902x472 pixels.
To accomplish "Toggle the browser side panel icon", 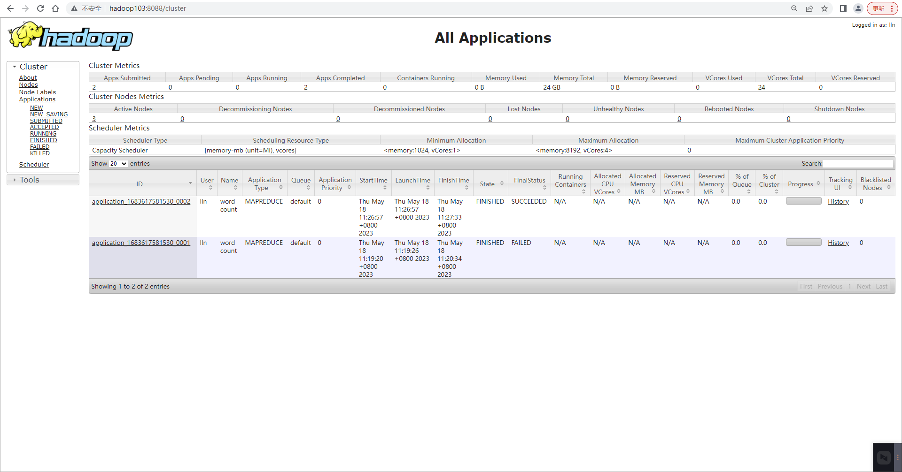I will tap(843, 8).
